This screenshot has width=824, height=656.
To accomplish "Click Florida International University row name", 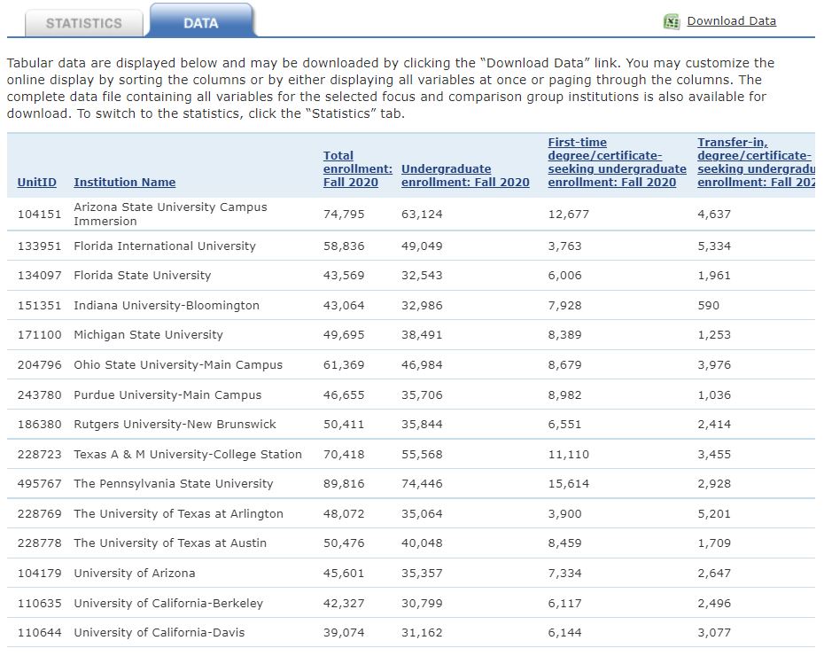I will [x=165, y=246].
